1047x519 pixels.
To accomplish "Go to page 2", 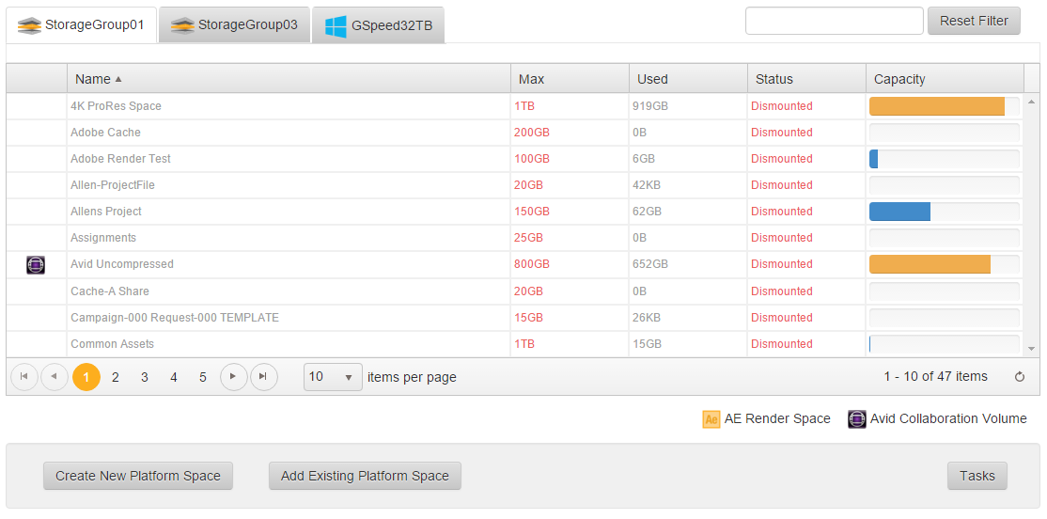I will click(116, 377).
